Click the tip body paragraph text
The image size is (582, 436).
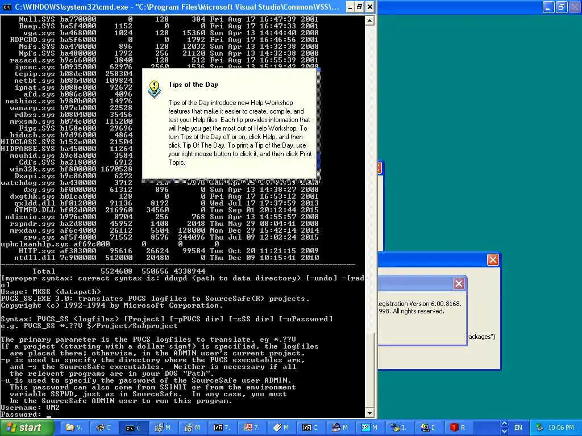[x=240, y=132]
